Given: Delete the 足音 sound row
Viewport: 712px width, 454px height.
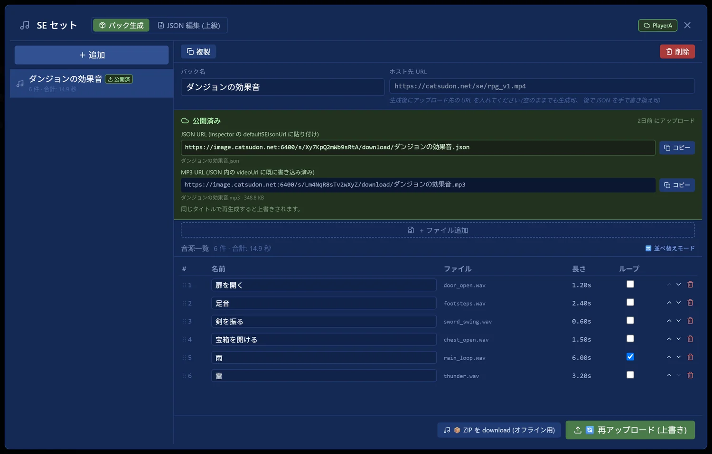Looking at the screenshot, I should pos(690,303).
